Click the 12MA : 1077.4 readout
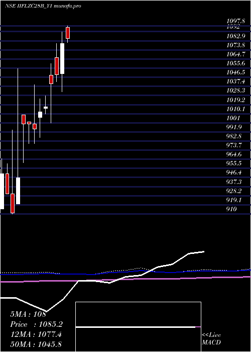The image size is (251, 352). (36, 334)
